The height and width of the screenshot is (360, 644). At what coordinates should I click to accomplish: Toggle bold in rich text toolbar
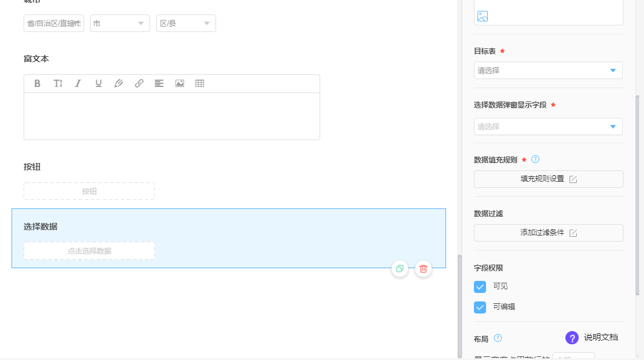pos(38,83)
